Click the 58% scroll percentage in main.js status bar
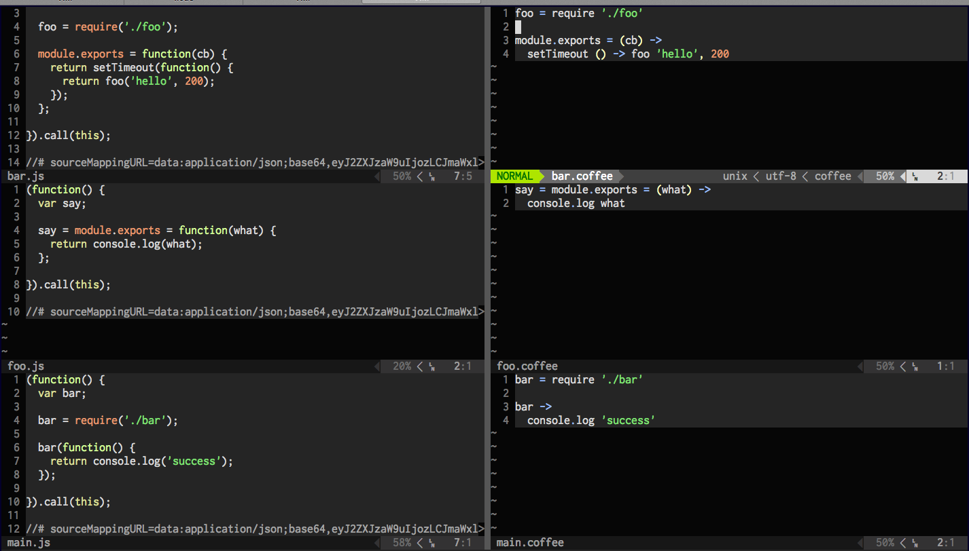969x551 pixels. pos(402,543)
